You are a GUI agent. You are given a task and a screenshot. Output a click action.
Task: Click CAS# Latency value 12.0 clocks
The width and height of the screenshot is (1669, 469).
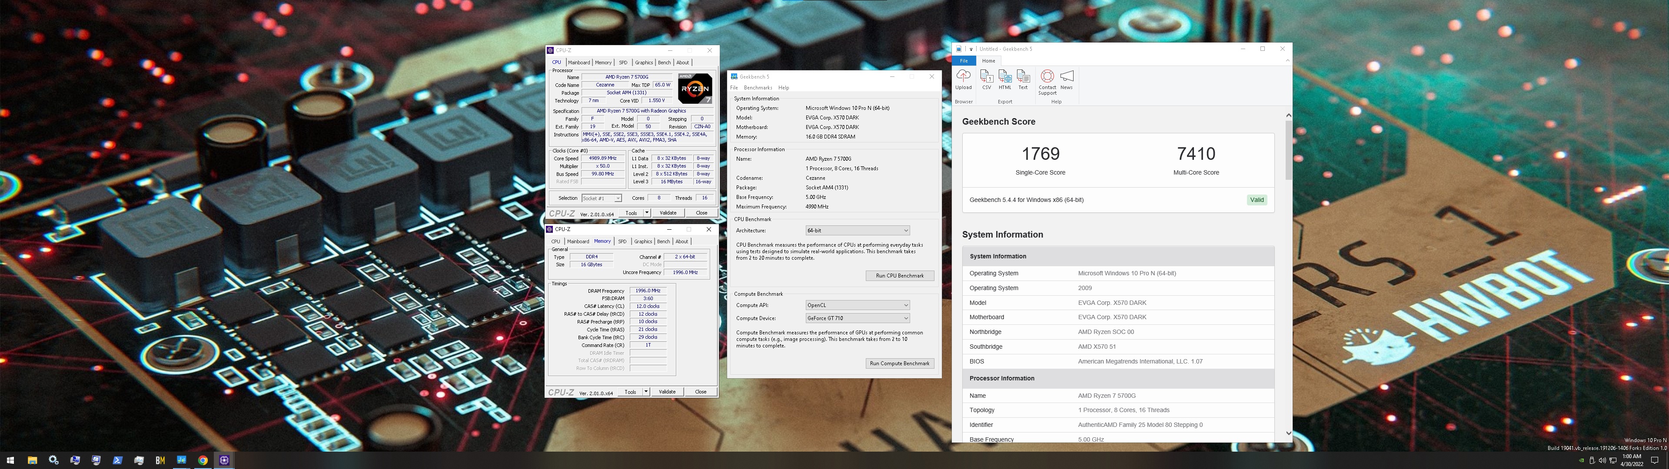(x=648, y=307)
